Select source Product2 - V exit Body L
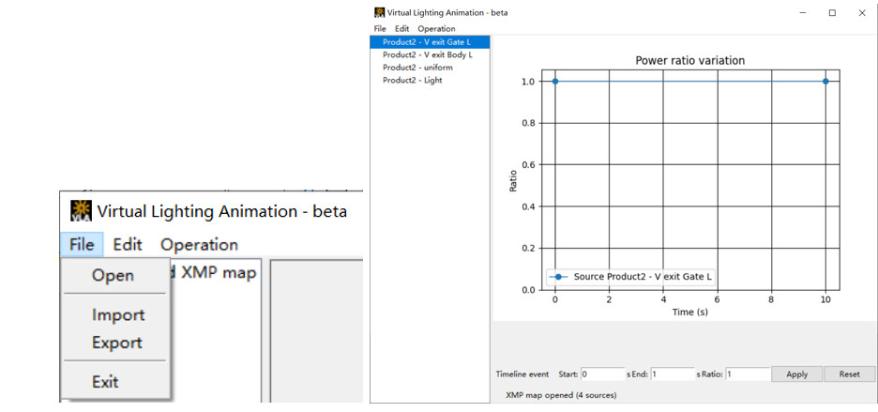Image resolution: width=878 pixels, height=412 pixels. 430,55
